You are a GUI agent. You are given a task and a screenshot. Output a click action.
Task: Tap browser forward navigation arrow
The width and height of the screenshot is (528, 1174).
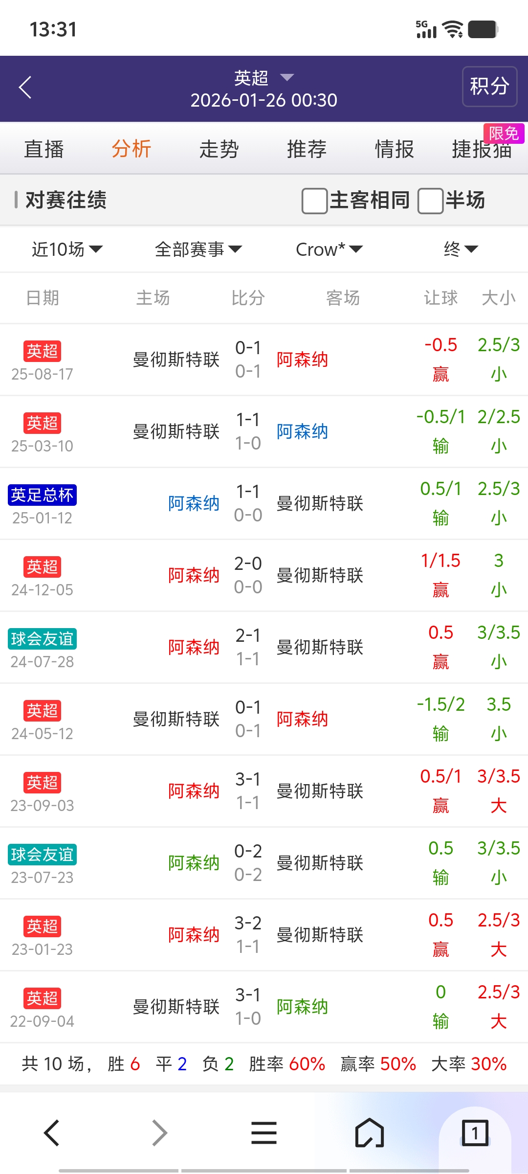[159, 1133]
